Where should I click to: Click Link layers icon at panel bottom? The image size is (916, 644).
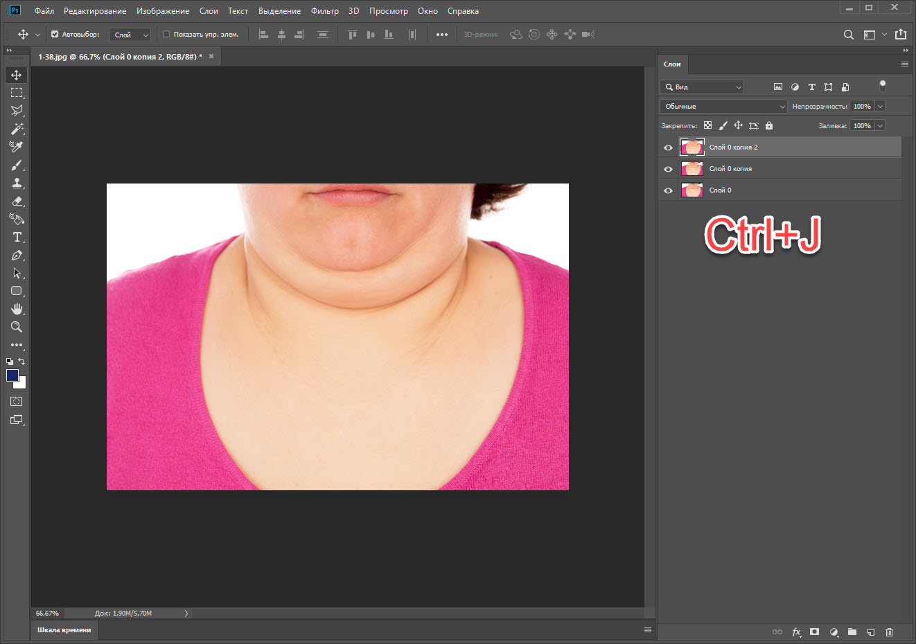777,632
